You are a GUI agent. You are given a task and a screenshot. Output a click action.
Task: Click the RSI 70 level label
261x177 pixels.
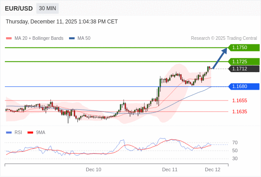[x=235, y=142]
